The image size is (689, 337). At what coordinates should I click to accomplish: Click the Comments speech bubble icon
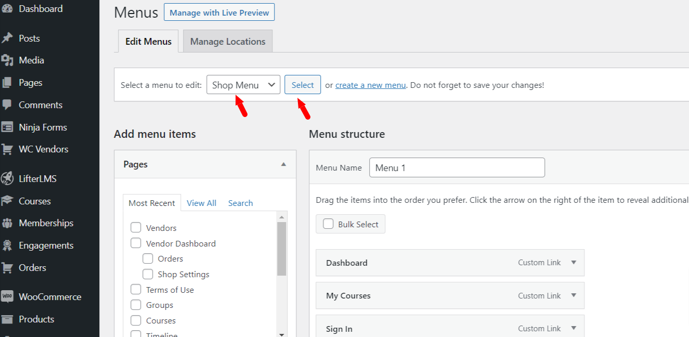pyautogui.click(x=7, y=105)
